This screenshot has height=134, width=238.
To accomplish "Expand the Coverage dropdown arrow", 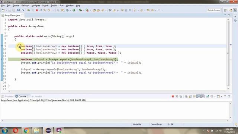I will pyautogui.click(x=84, y=10).
